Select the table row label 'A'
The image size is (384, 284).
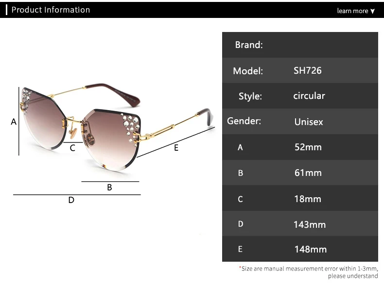240,147
